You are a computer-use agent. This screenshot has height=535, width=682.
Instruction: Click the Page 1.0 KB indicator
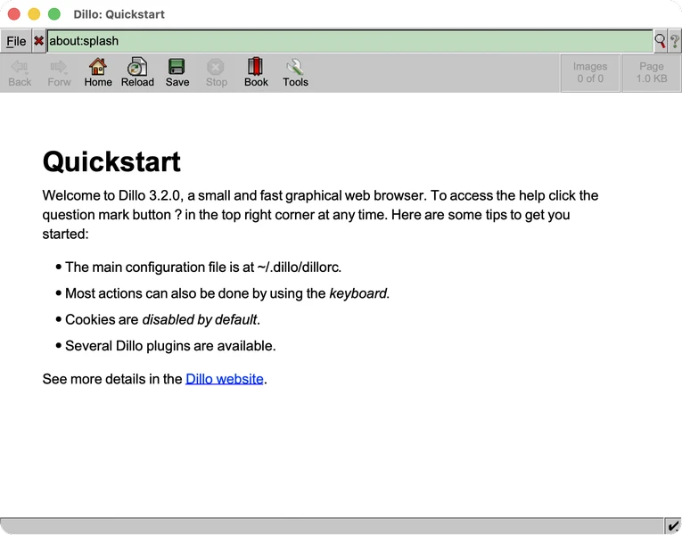point(651,72)
